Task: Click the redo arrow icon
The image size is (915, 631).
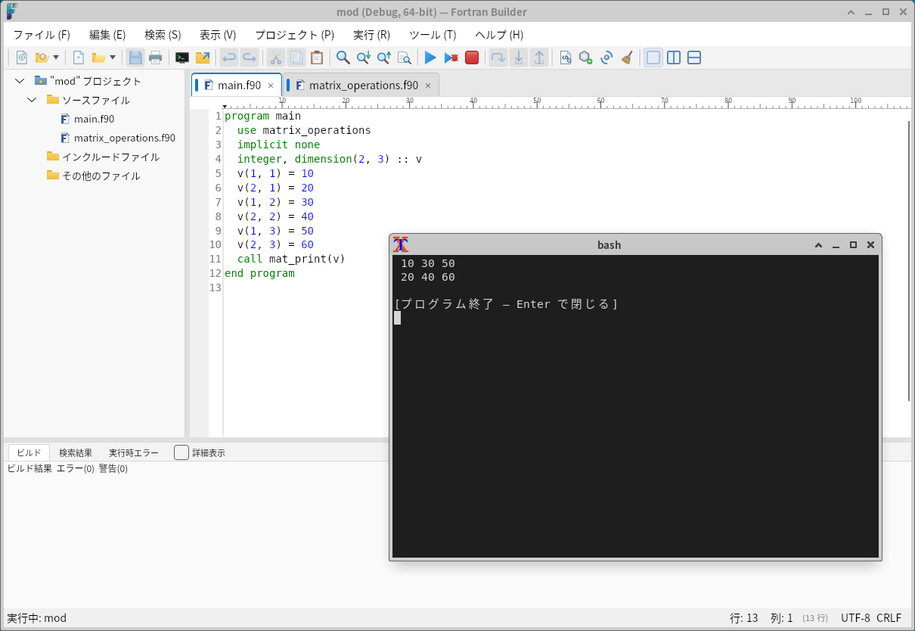Action: (x=250, y=58)
